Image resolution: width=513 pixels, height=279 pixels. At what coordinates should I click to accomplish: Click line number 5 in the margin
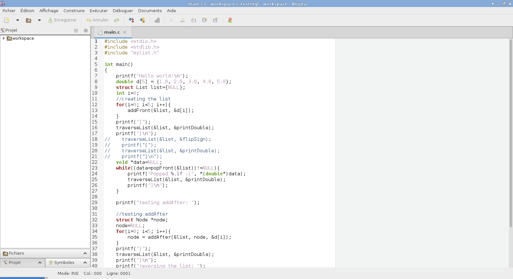point(96,64)
